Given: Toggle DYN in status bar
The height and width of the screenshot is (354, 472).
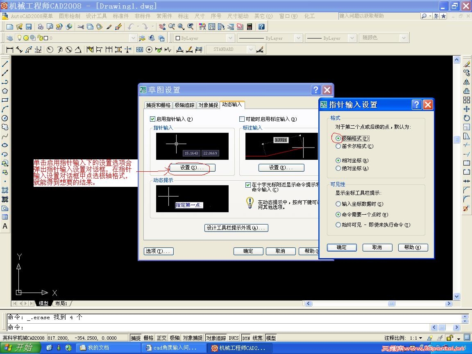Looking at the screenshot, I should pyautogui.click(x=246, y=338).
